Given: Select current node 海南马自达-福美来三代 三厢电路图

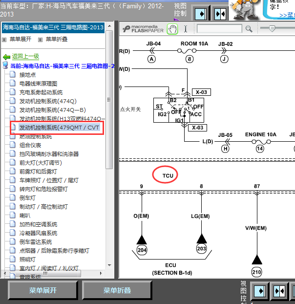Looking at the screenshot, I should coord(62,66).
